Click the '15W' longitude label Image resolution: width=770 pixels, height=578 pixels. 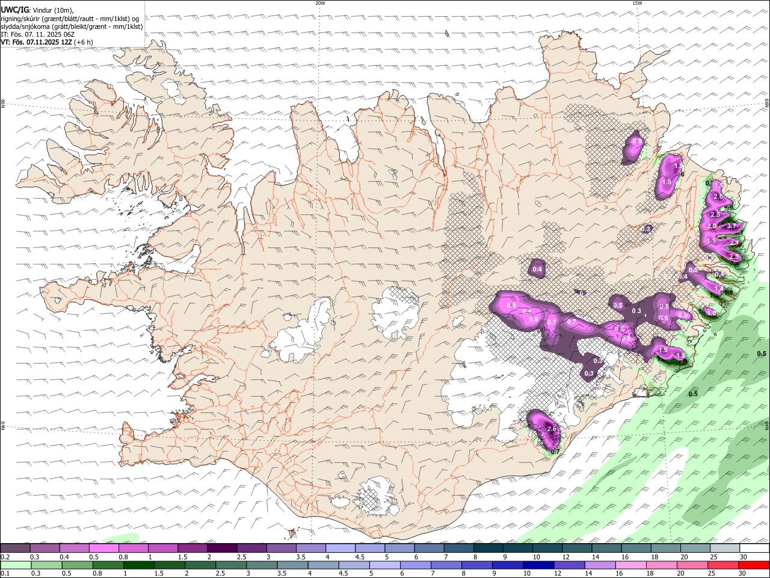click(637, 3)
